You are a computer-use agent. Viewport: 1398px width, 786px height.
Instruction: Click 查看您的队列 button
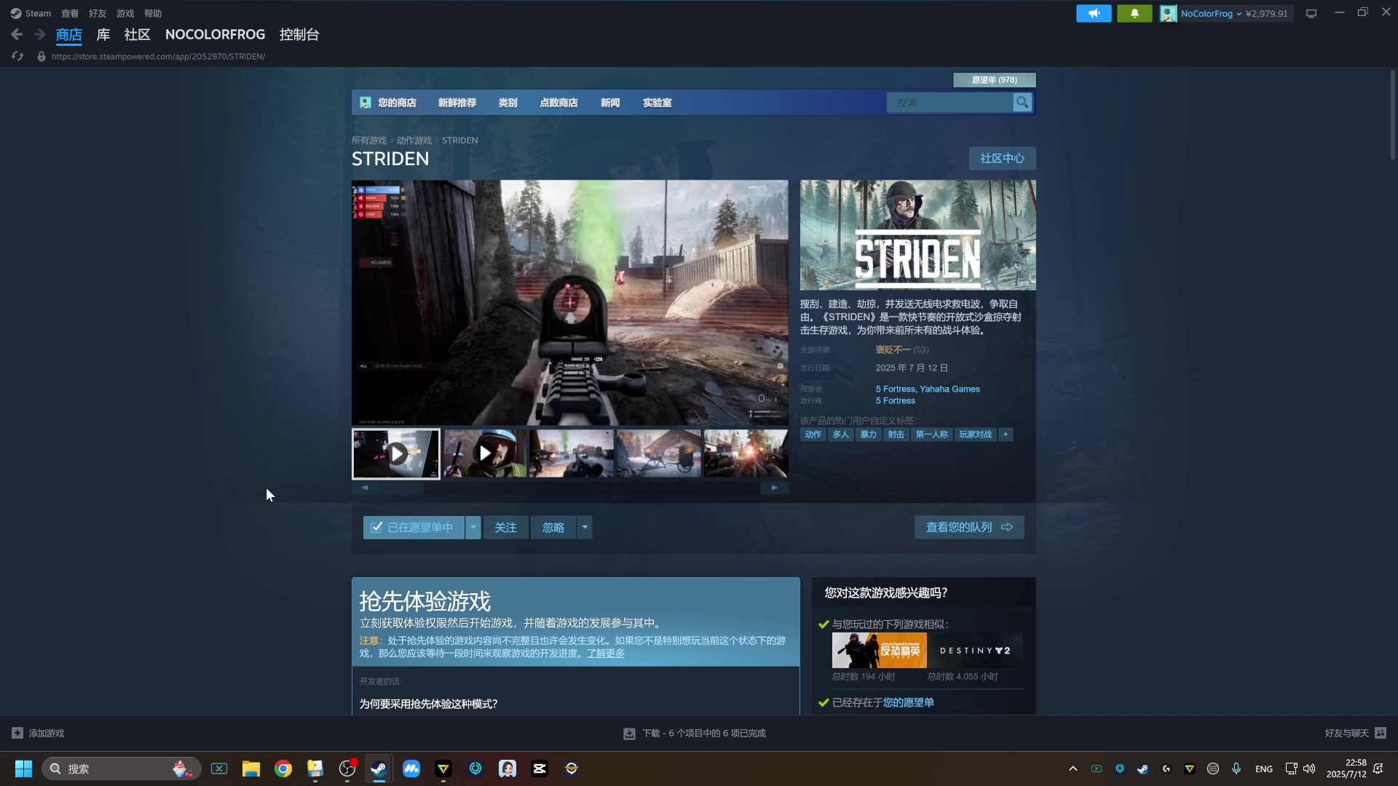969,528
